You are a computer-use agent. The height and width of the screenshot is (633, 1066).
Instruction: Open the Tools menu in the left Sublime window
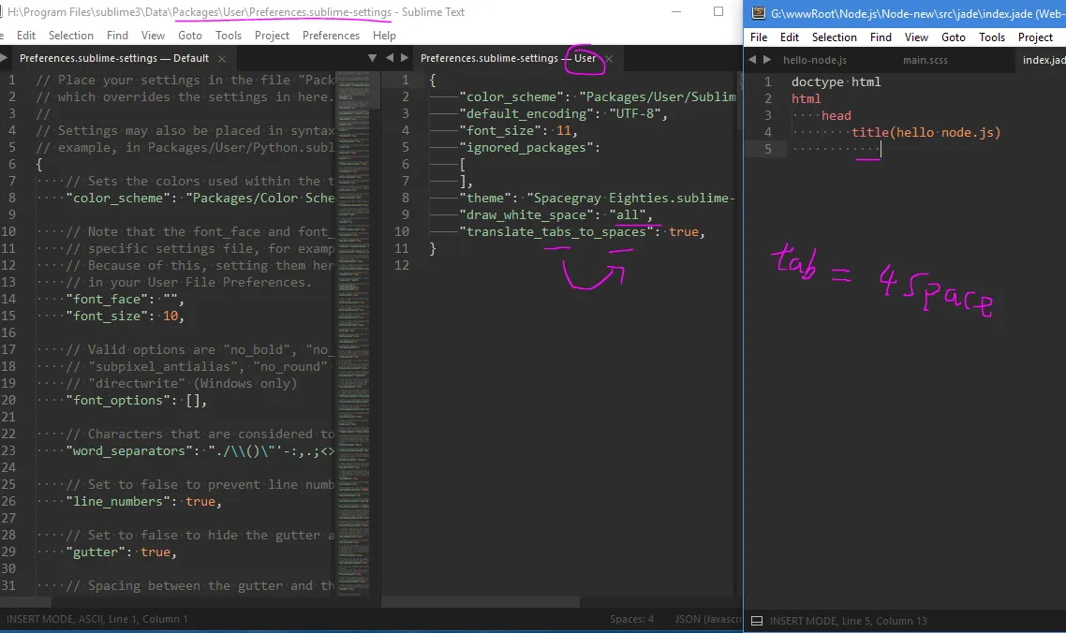[x=229, y=36]
